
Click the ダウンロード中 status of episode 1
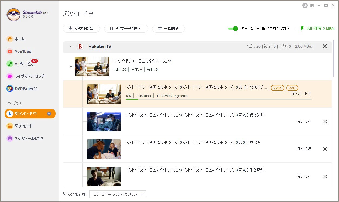[301, 94]
